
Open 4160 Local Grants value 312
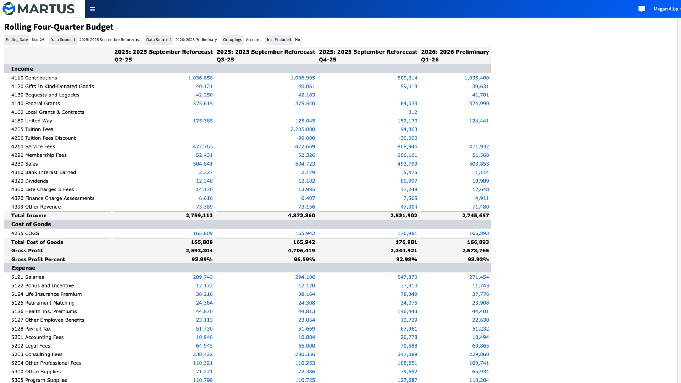click(x=413, y=112)
